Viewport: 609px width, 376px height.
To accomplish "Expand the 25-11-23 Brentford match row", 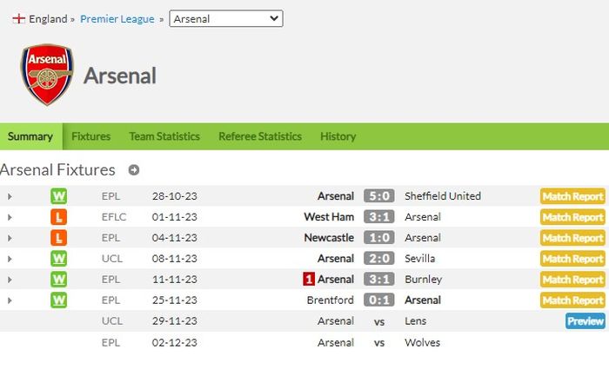I will pos(10,300).
